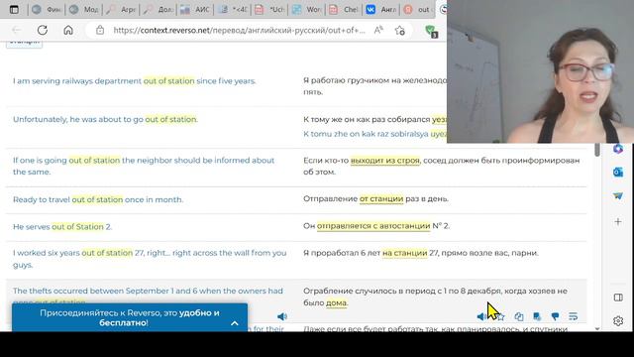Viewport: 634px width, 357px height.
Task: Play audio of the Russian translation with 'дома'
Action: pos(481,316)
